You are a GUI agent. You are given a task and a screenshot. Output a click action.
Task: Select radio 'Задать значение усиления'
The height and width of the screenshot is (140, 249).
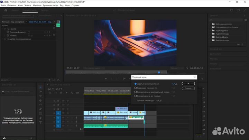(136, 84)
